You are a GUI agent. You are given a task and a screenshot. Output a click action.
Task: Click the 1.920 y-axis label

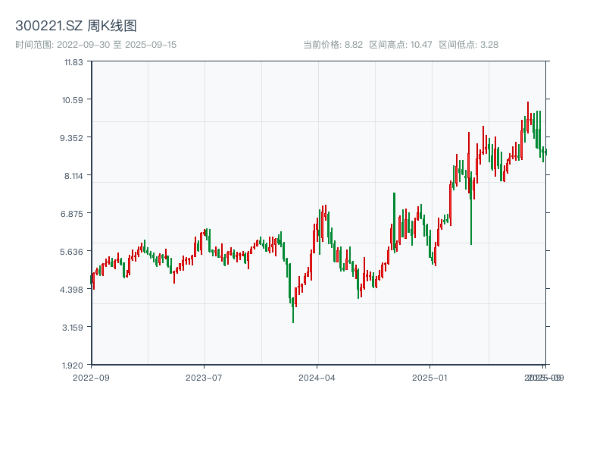pos(73,365)
